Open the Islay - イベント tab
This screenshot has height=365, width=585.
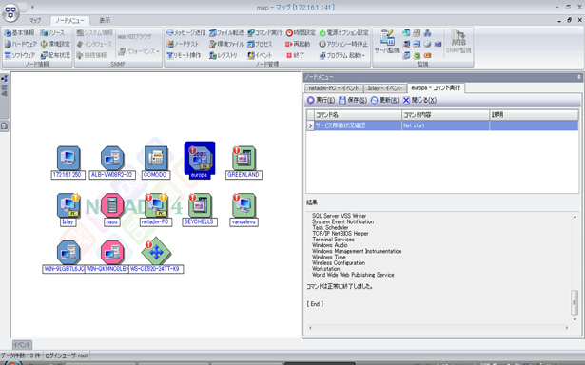(385, 88)
